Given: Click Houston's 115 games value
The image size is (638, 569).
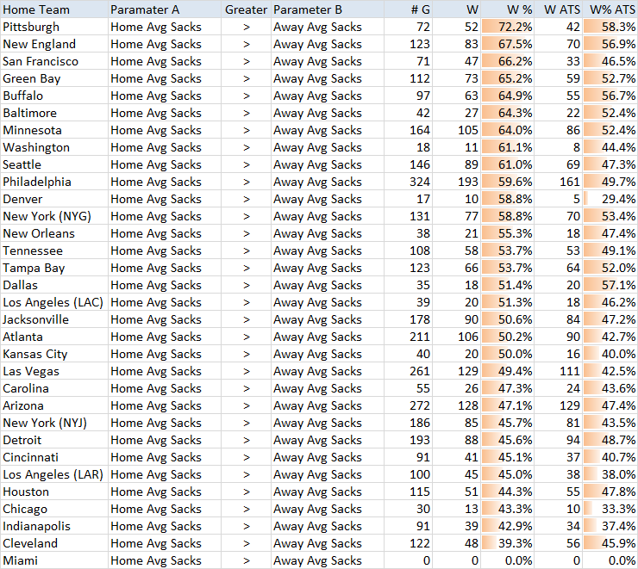Looking at the screenshot, I should [x=408, y=492].
